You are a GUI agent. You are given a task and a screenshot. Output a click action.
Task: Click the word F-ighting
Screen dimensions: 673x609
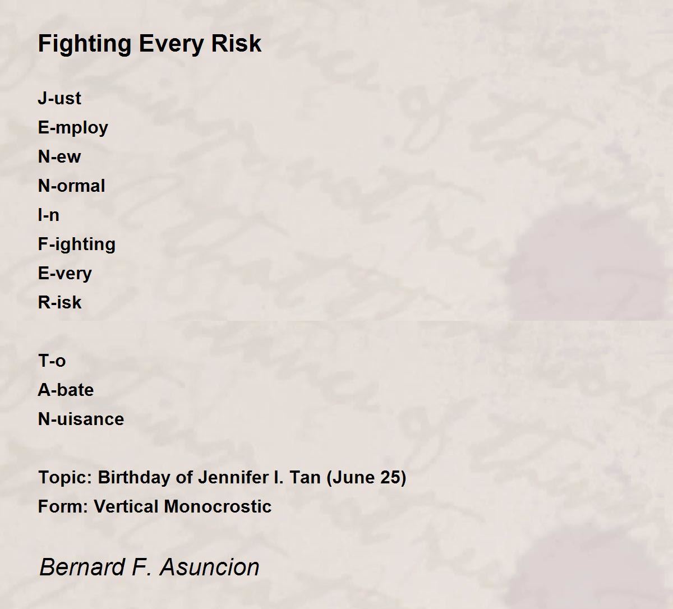[77, 244]
